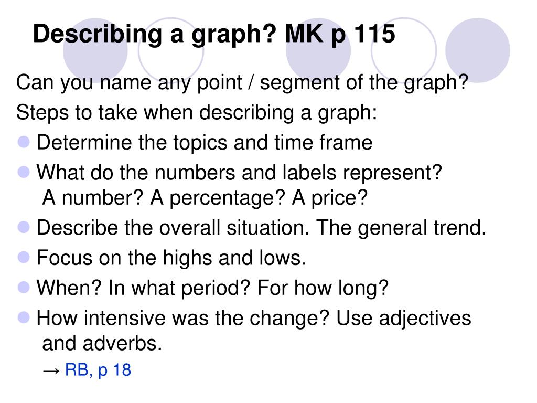Click the arrow before 'RB, p 18'
This screenshot has height=403, width=537.
tap(51, 371)
